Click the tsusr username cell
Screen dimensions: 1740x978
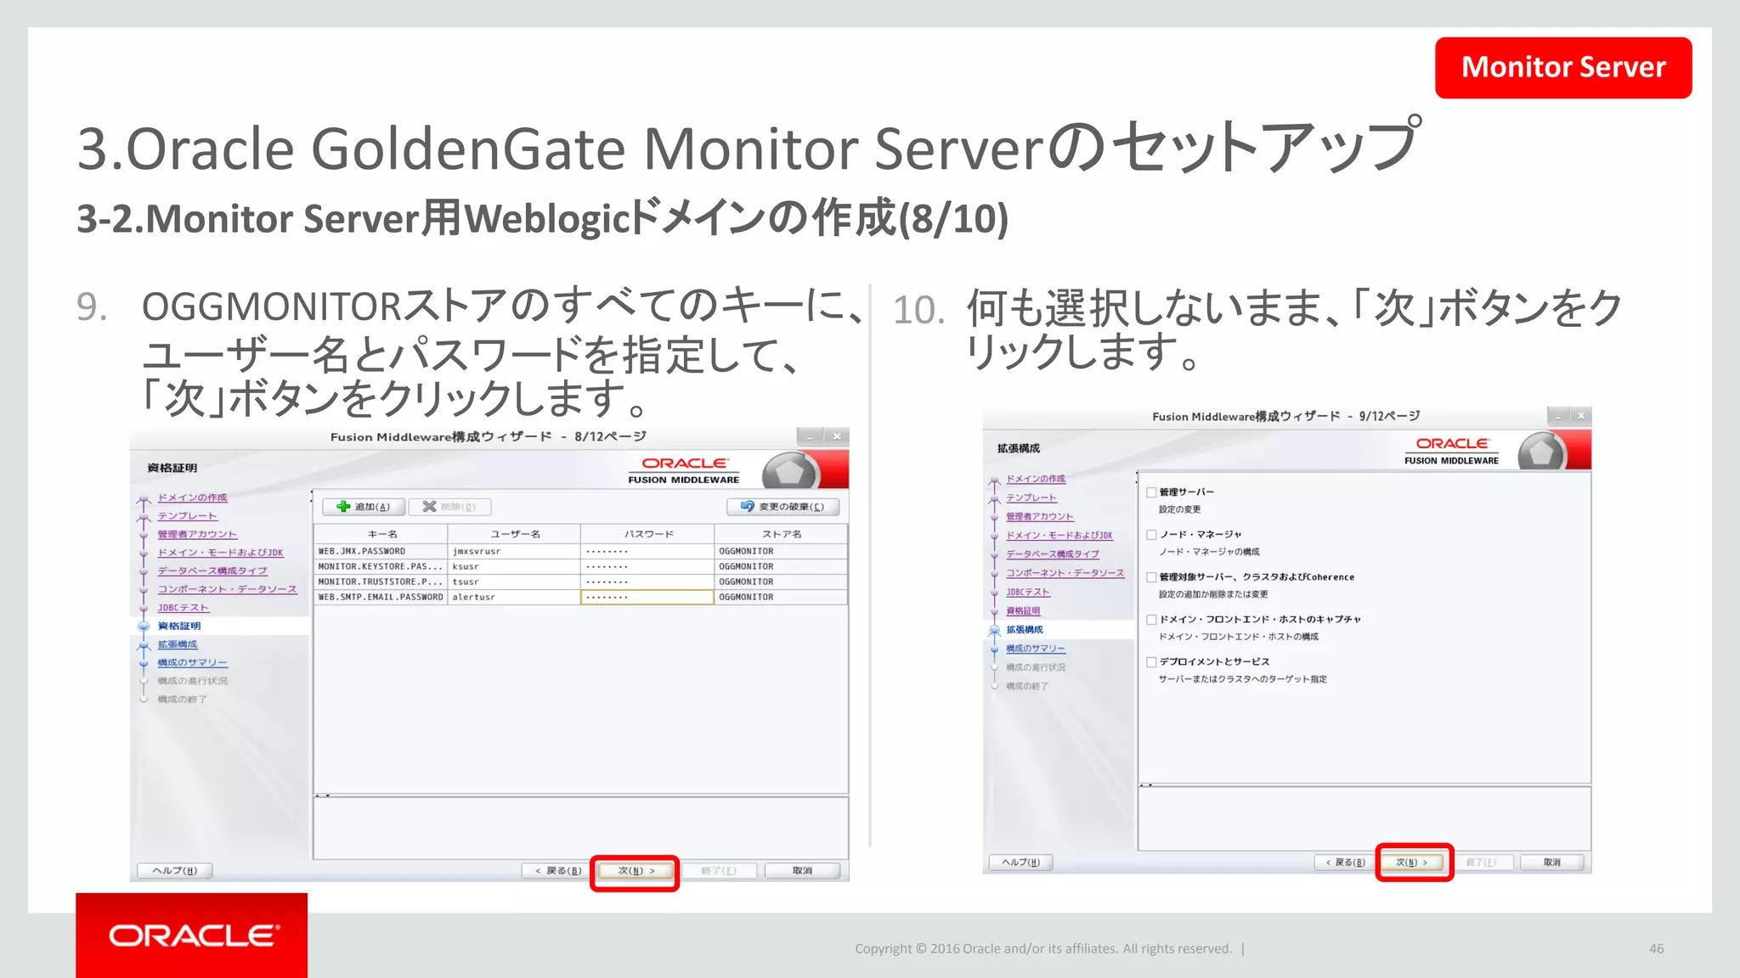[x=515, y=582]
